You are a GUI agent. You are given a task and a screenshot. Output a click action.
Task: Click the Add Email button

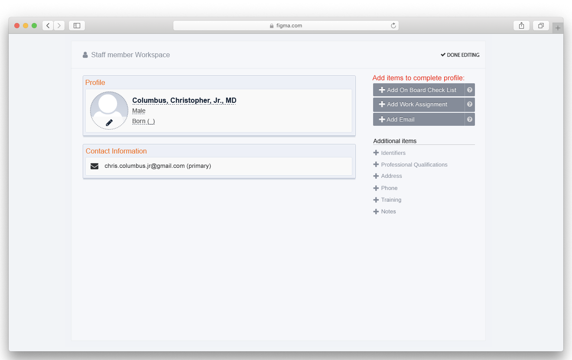tap(419, 119)
